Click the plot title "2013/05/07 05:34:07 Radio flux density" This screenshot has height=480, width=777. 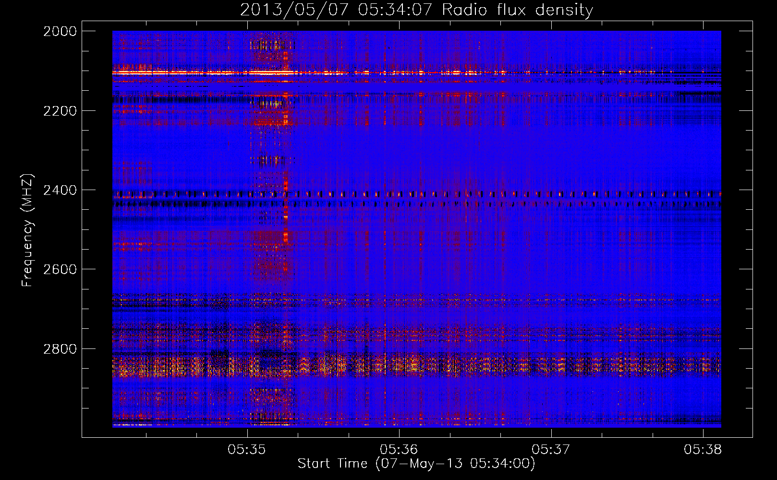pos(416,10)
